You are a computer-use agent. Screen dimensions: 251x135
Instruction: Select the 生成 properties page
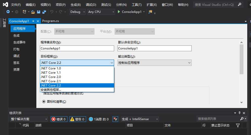pyautogui.click(x=16, y=36)
